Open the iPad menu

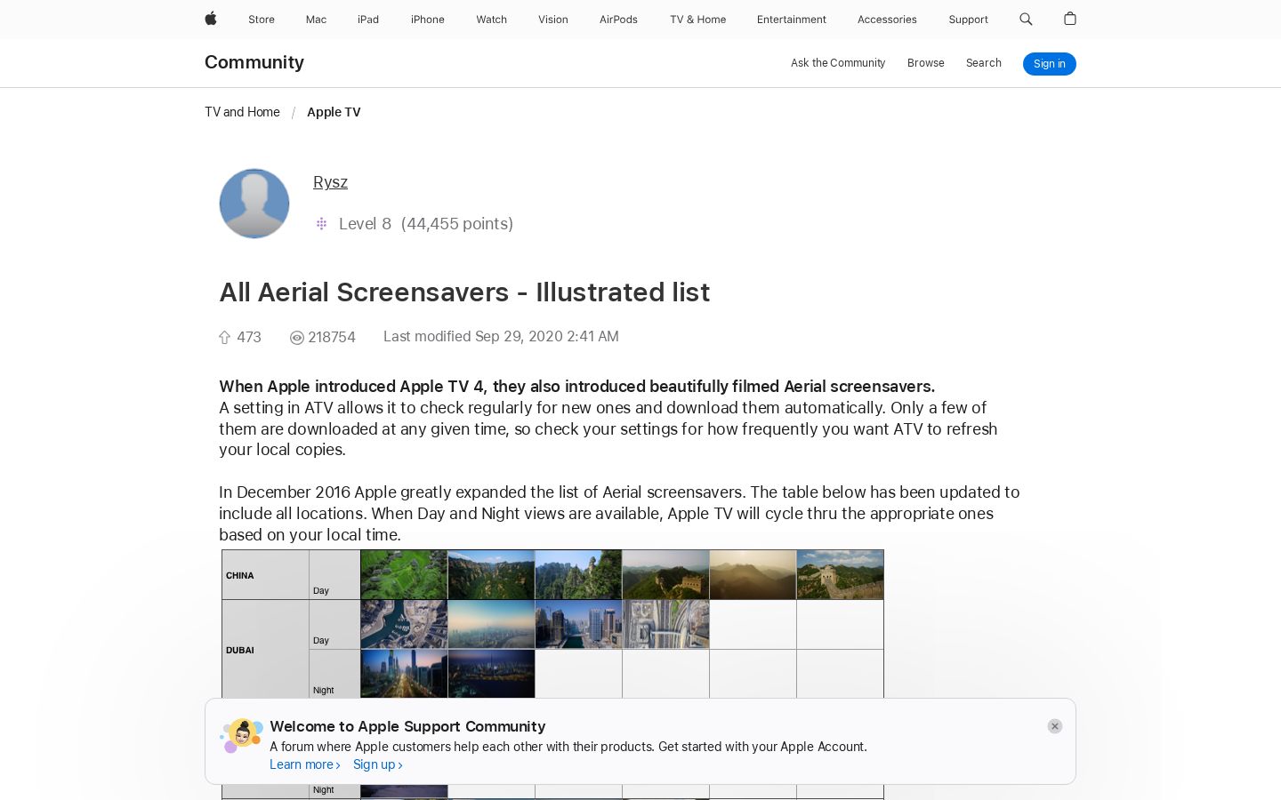(x=368, y=20)
